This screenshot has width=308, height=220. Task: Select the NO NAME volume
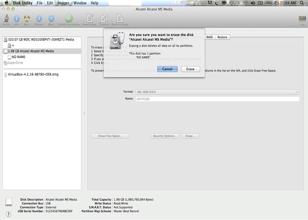(x=42, y=57)
